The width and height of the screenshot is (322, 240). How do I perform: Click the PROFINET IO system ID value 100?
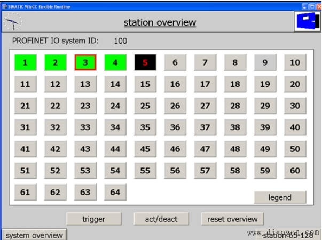point(121,41)
